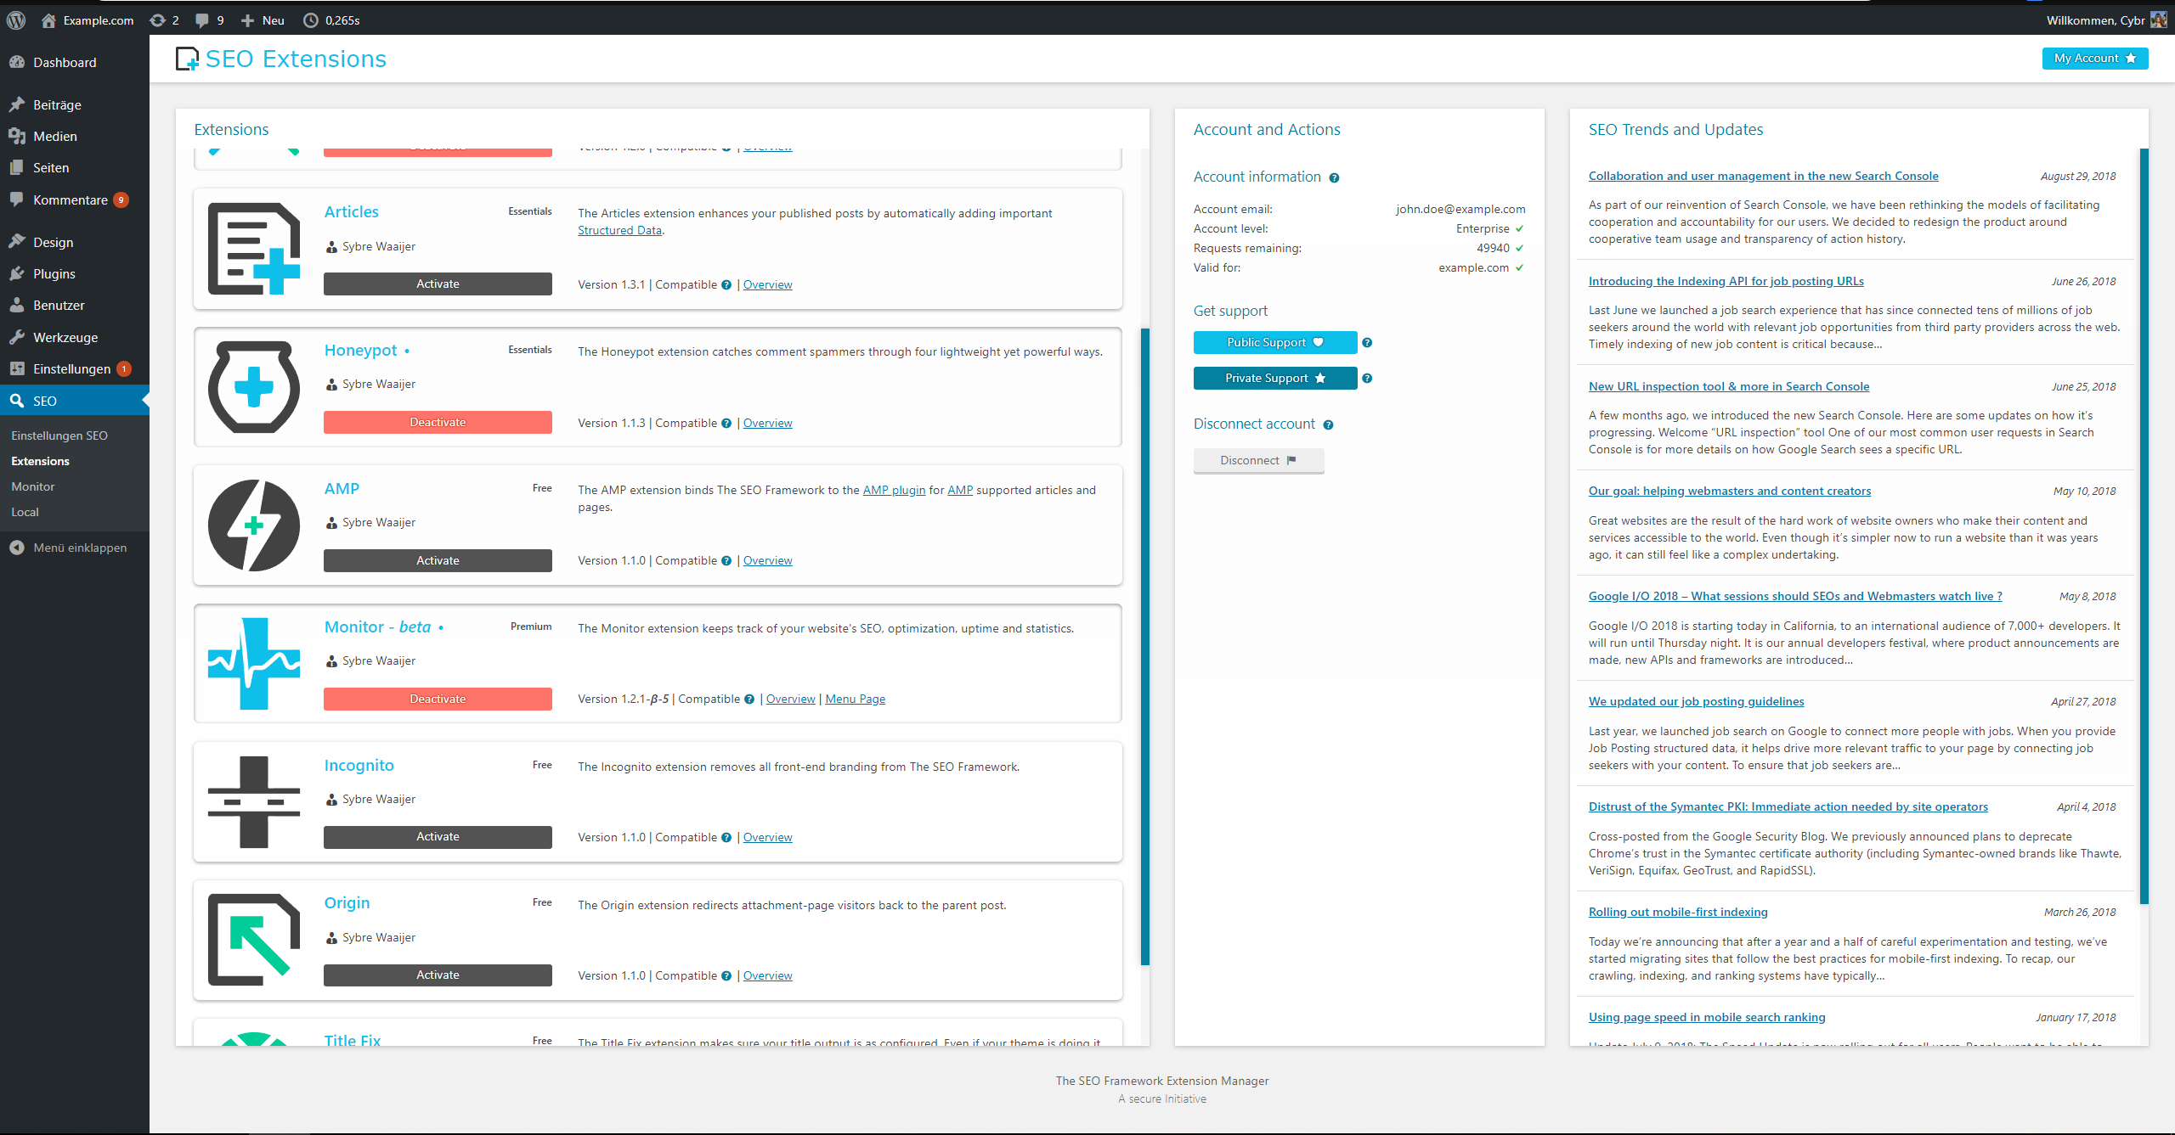The height and width of the screenshot is (1135, 2175).
Task: Open Distrust of the Symantec PKI article
Action: [x=1788, y=806]
